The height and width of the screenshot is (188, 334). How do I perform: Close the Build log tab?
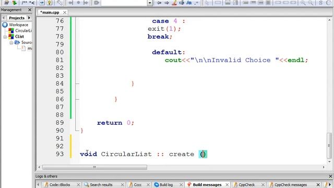[181, 185]
